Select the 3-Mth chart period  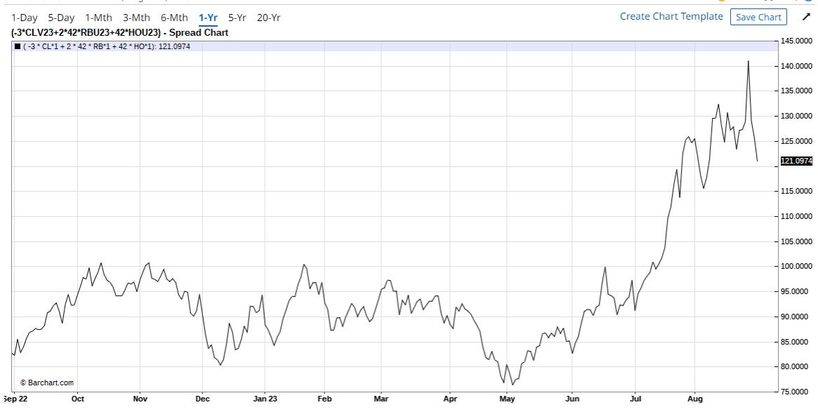(x=137, y=18)
